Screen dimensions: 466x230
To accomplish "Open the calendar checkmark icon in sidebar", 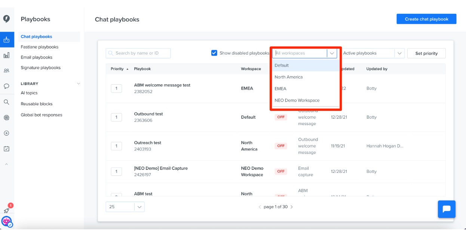I will (6, 149).
